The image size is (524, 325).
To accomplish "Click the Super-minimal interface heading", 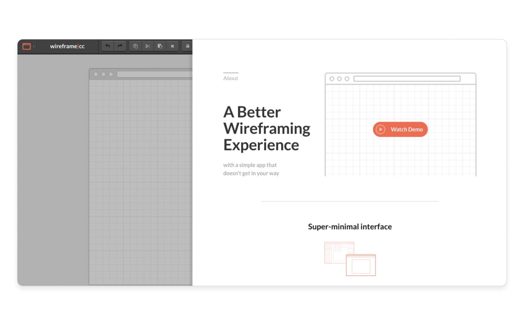I will click(350, 227).
